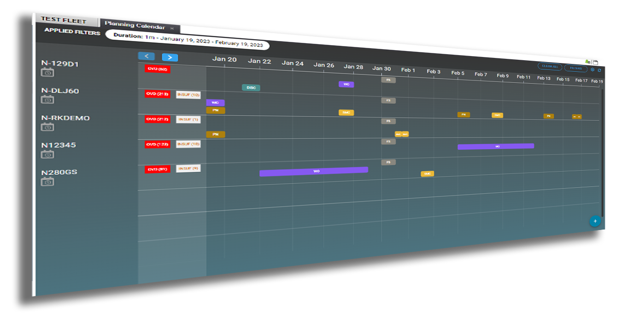Open the FILTERS panel
Screen dimensions: 622x322
pyautogui.click(x=575, y=68)
